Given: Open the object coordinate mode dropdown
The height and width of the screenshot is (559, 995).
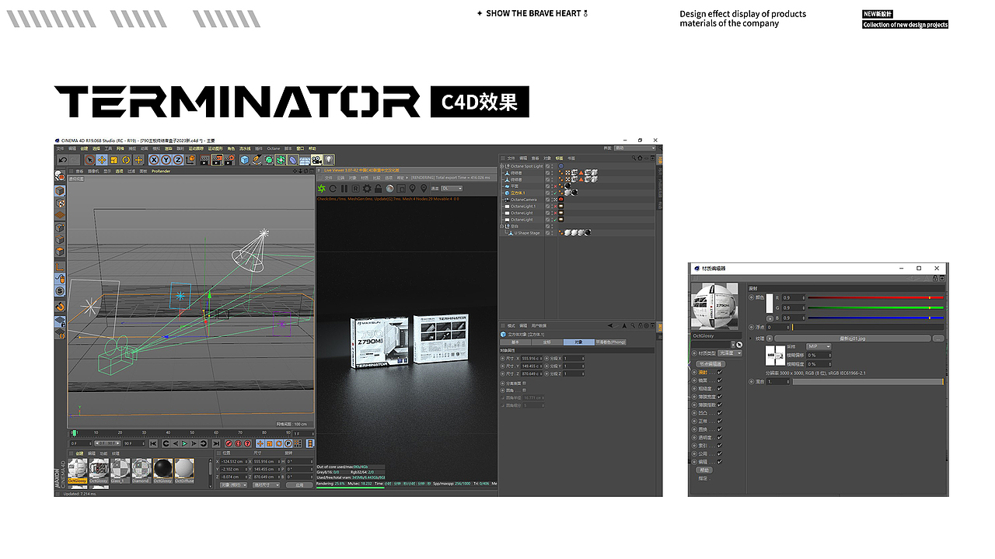Looking at the screenshot, I should click(234, 484).
